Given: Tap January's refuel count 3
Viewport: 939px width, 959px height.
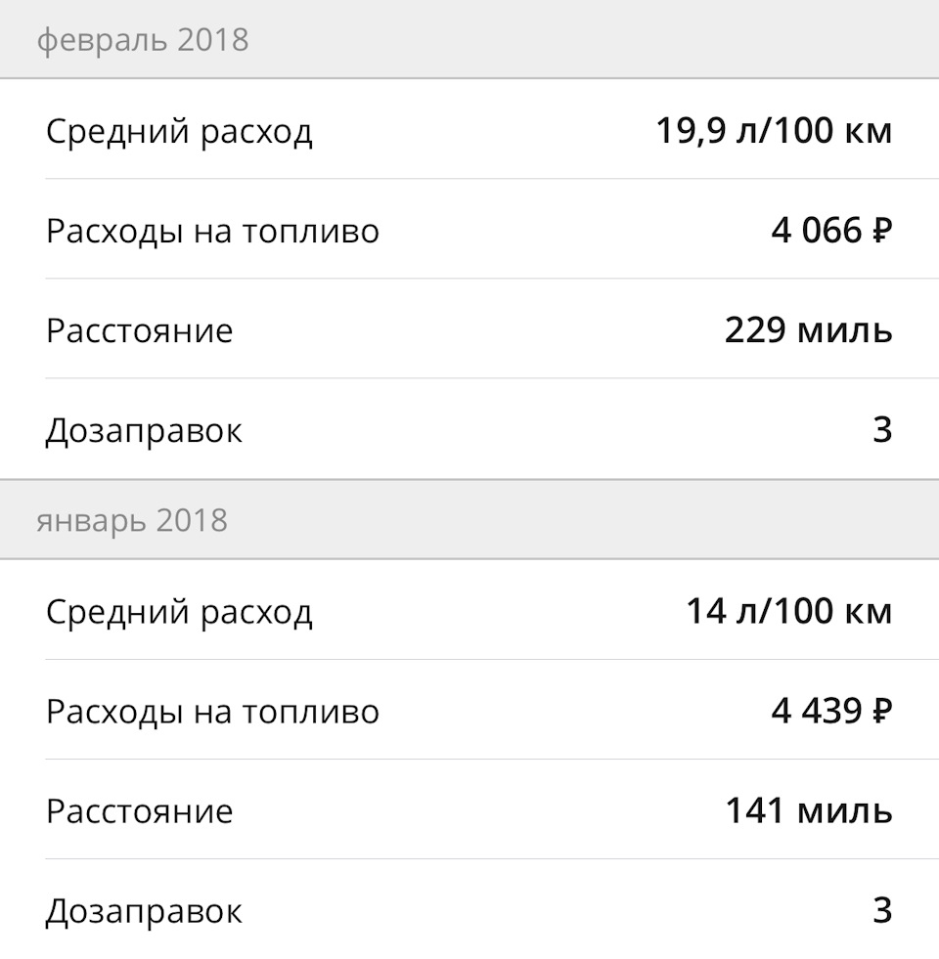Looking at the screenshot, I should click(882, 911).
